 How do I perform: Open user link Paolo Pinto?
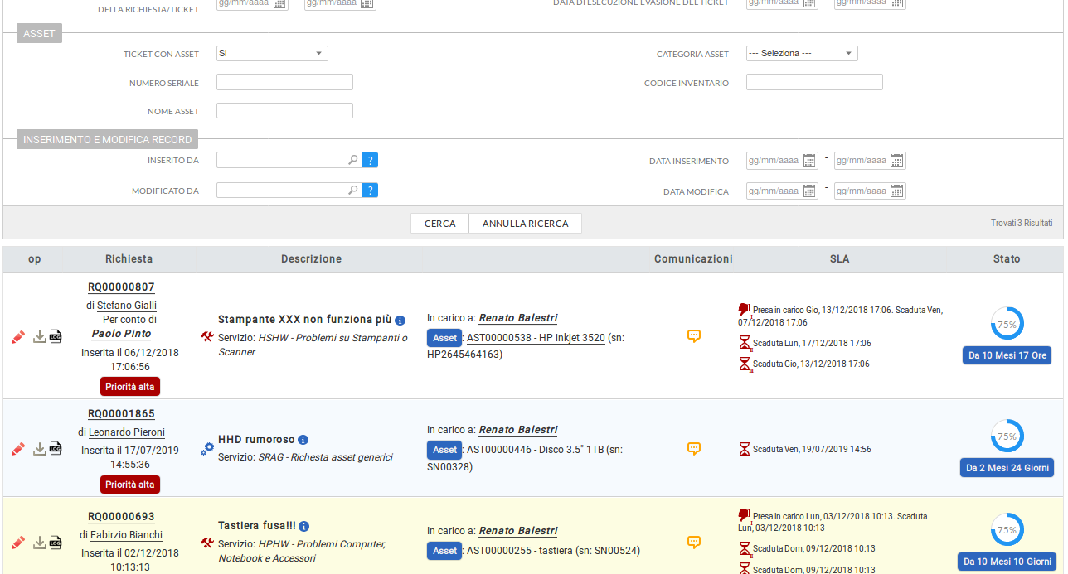pyautogui.click(x=121, y=334)
